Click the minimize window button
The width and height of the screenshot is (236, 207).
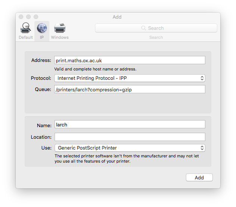coord(28,17)
